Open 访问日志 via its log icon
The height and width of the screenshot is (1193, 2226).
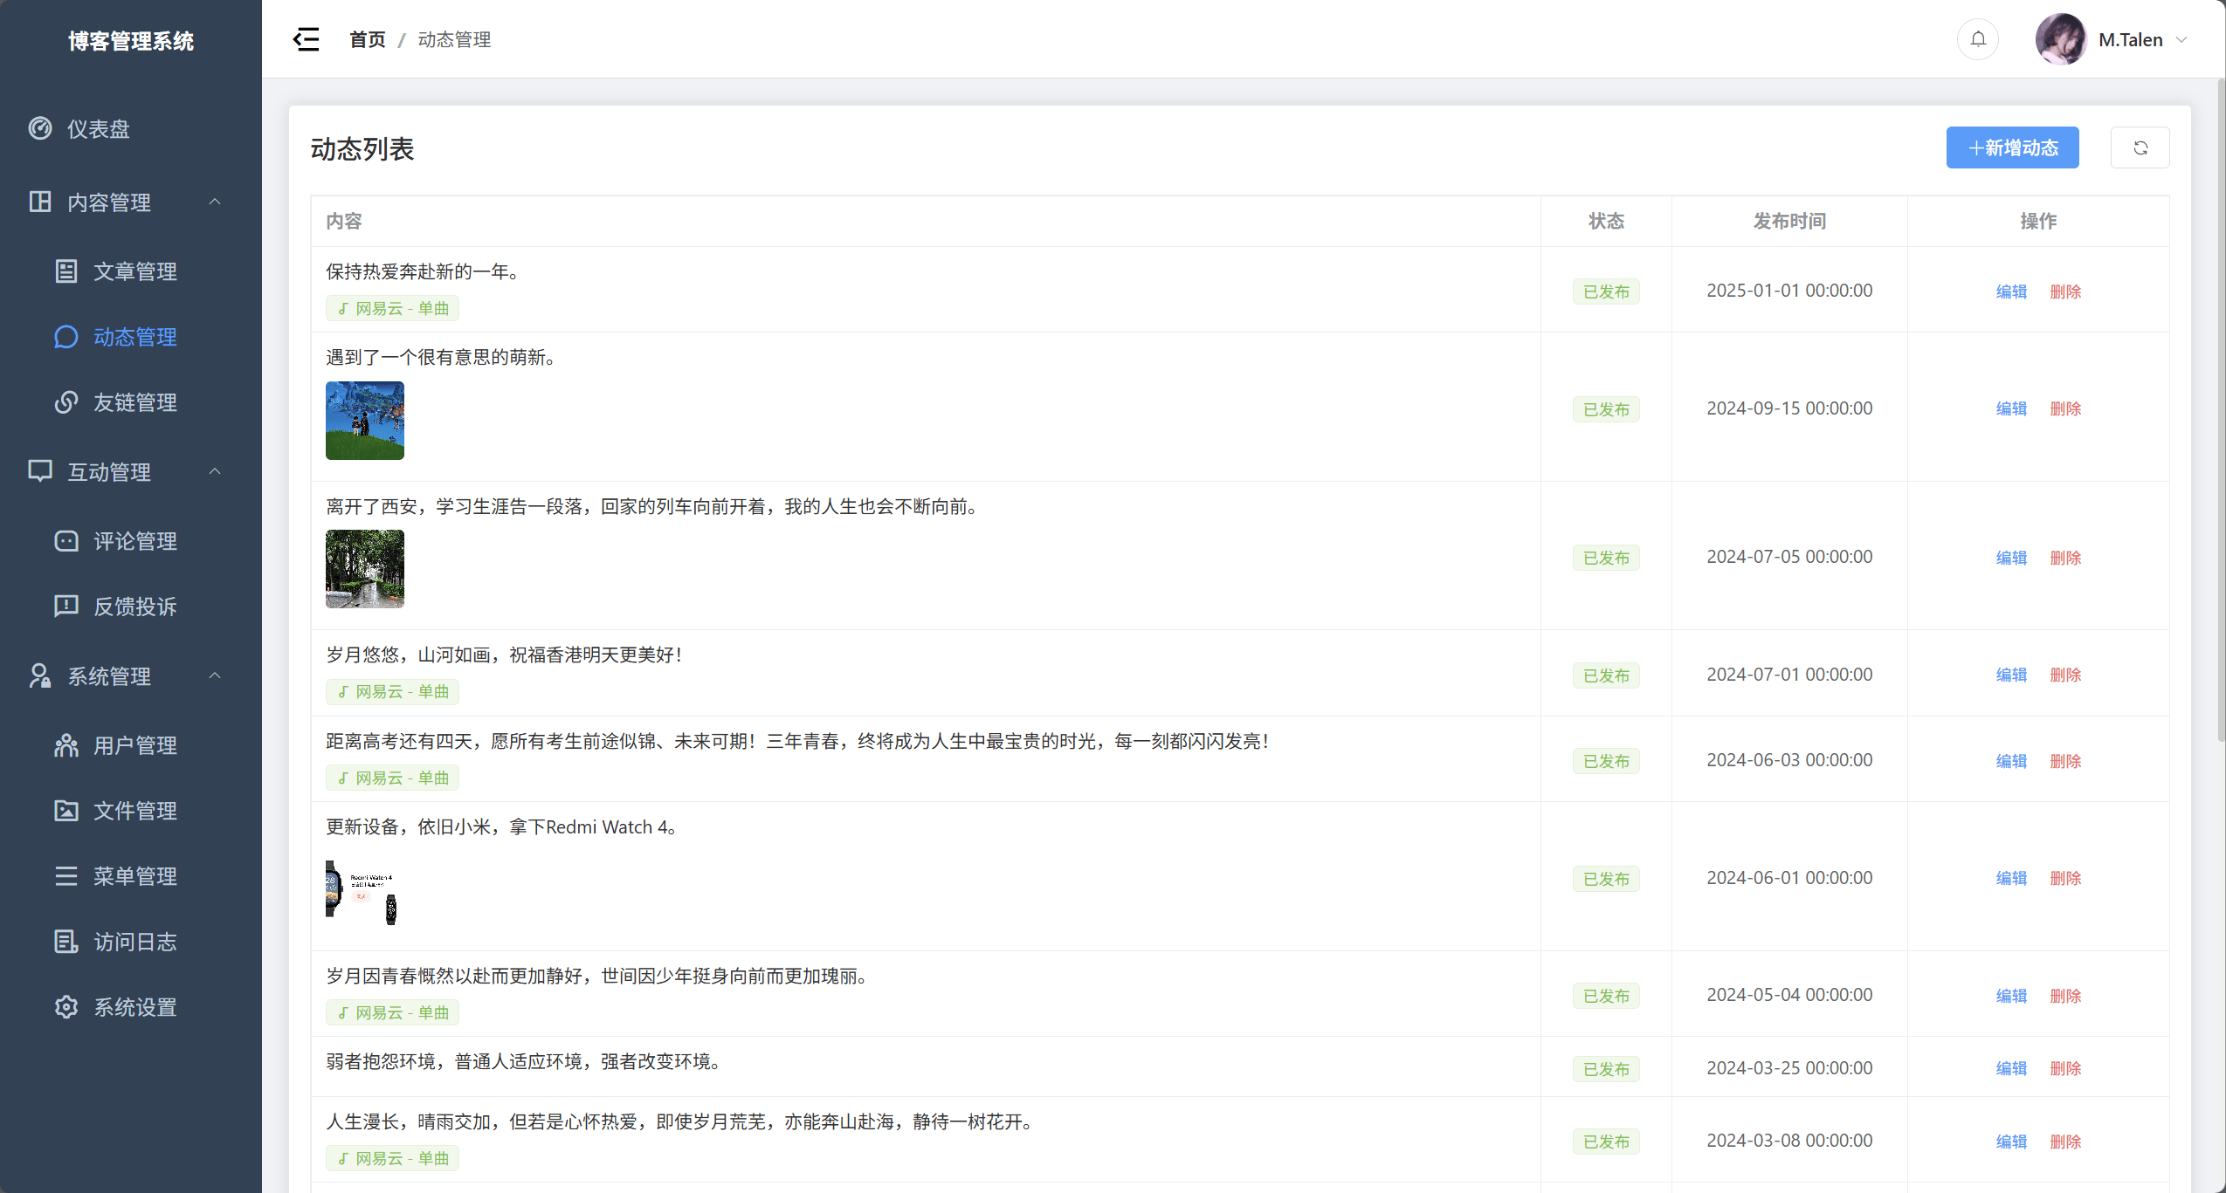click(66, 942)
